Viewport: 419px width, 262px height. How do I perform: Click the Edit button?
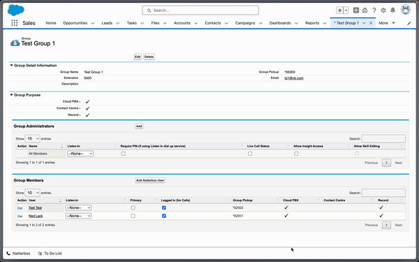(138, 57)
